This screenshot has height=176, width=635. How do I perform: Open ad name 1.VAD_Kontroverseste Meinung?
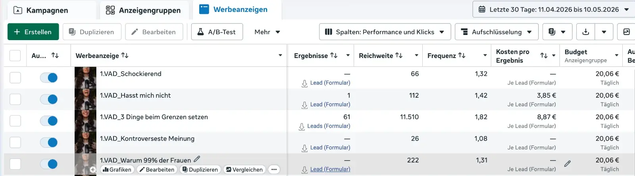click(x=147, y=139)
